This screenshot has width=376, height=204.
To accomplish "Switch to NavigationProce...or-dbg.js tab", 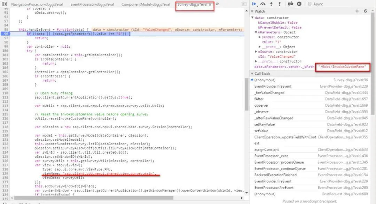I will pos(37,4).
